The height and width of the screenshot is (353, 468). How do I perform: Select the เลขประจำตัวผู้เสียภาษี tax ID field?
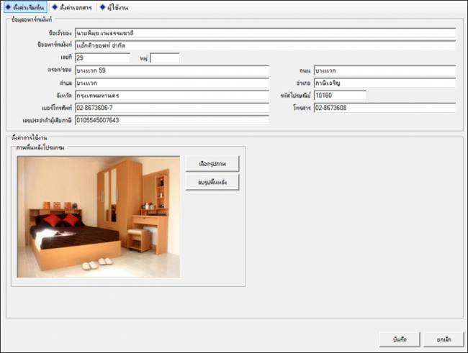point(172,121)
